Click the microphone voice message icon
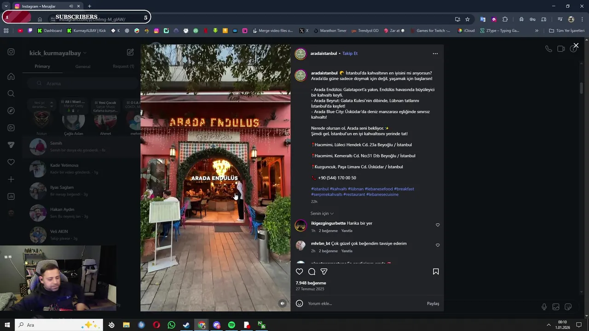The image size is (589, 331). click(544, 307)
